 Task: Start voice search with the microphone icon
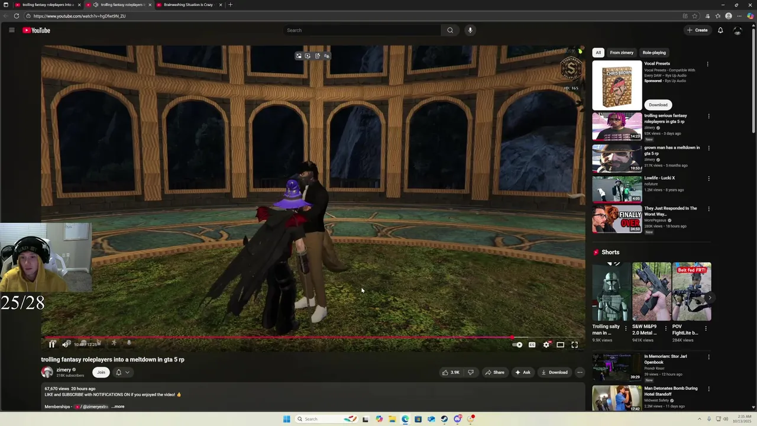(470, 30)
